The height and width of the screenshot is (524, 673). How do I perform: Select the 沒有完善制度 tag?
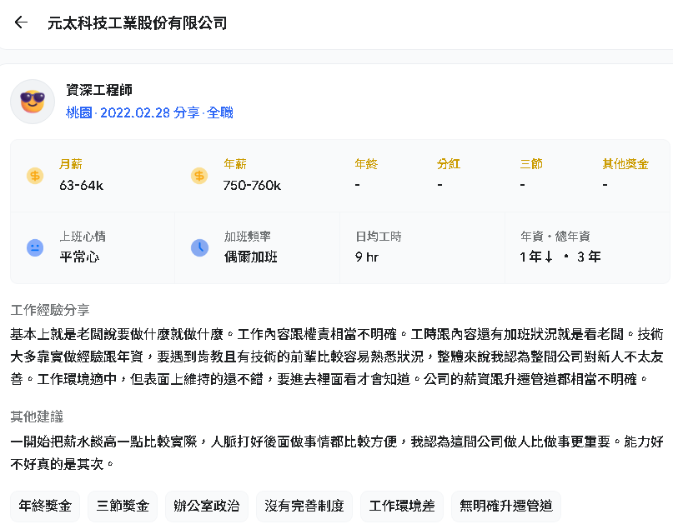tap(304, 506)
